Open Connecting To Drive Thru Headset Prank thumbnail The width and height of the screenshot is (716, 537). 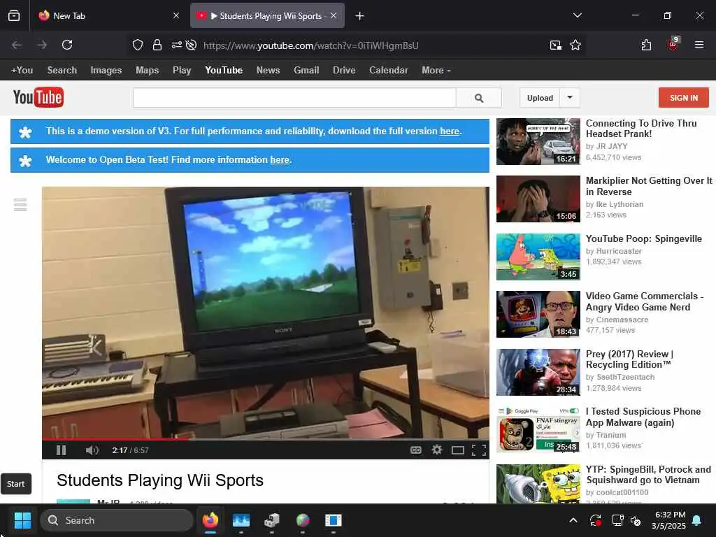[x=538, y=141]
